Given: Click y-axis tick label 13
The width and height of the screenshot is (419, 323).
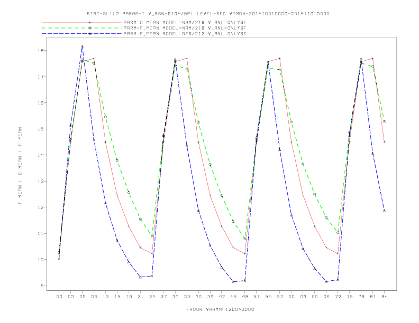Looking at the screenshot, I should 41,181.
